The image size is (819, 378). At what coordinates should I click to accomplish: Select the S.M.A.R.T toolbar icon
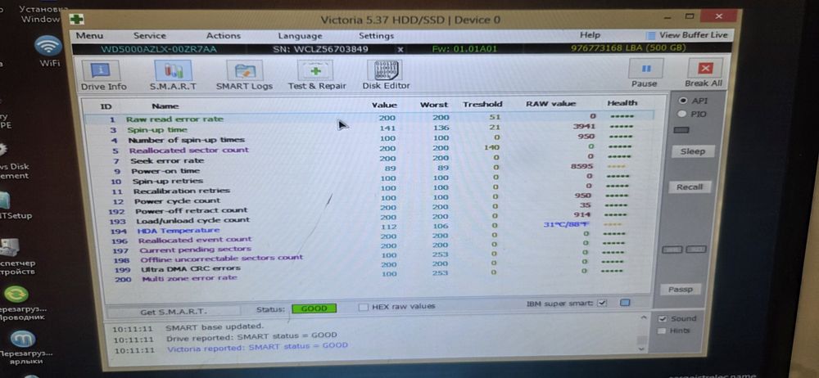[x=173, y=76]
